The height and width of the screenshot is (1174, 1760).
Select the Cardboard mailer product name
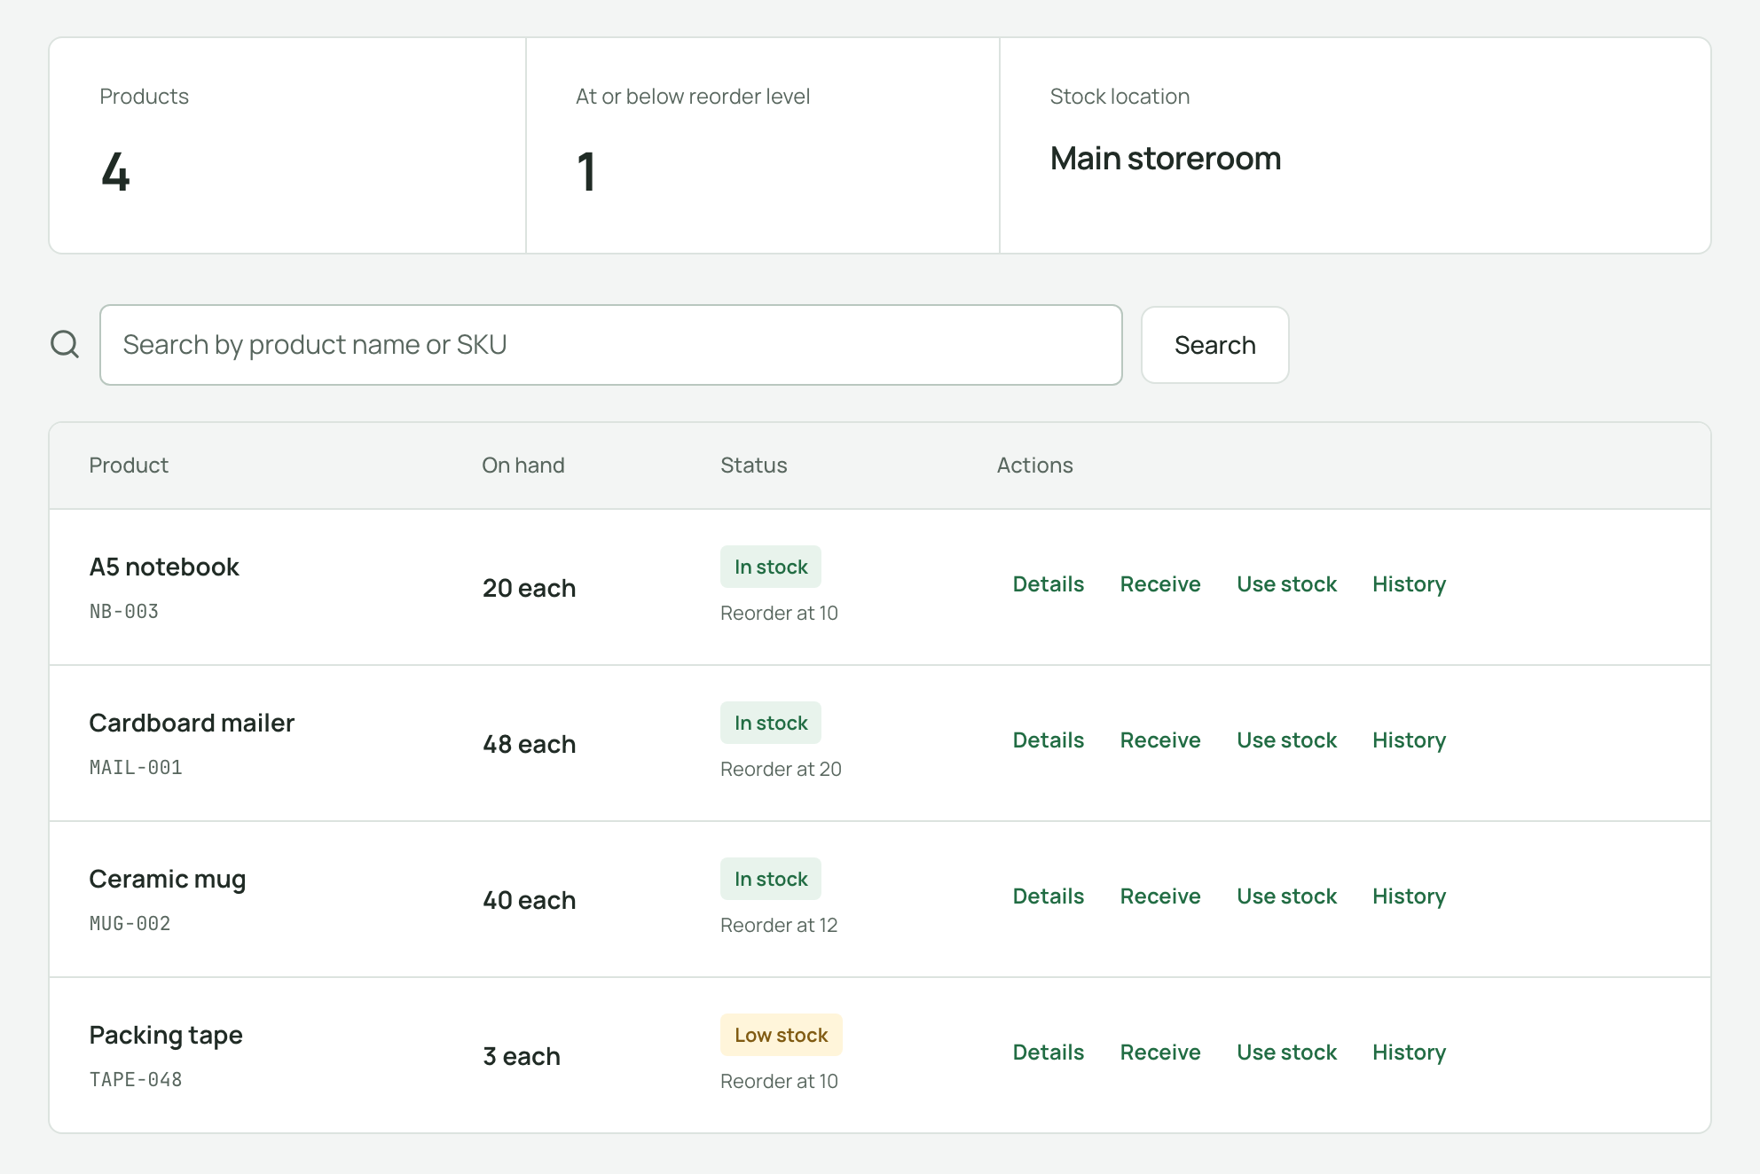coord(192,723)
